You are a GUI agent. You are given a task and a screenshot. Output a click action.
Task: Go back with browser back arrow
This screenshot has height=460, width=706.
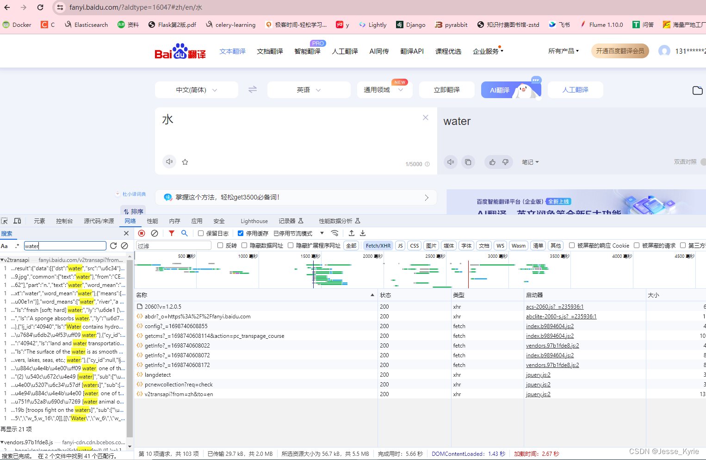(x=7, y=7)
